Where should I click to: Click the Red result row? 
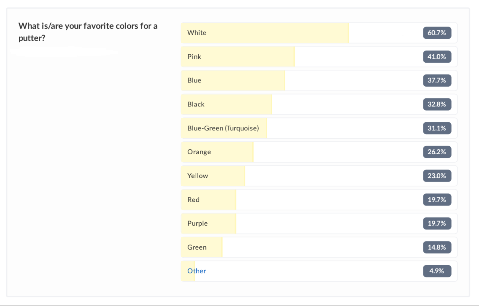coord(319,199)
